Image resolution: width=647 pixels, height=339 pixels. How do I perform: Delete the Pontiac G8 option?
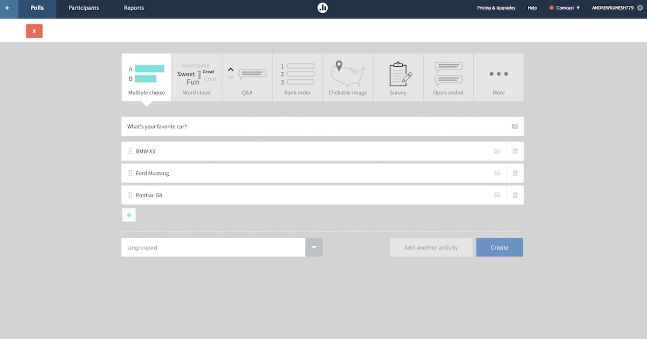515,195
